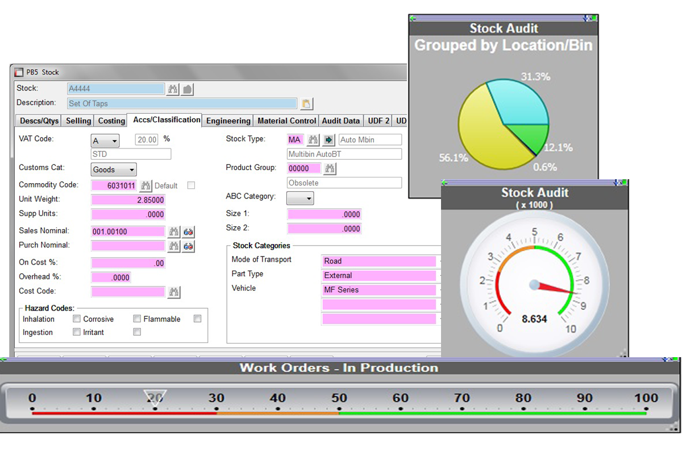Click the green arrow on the gauge widget header
682x455 pixels.
(x=444, y=183)
